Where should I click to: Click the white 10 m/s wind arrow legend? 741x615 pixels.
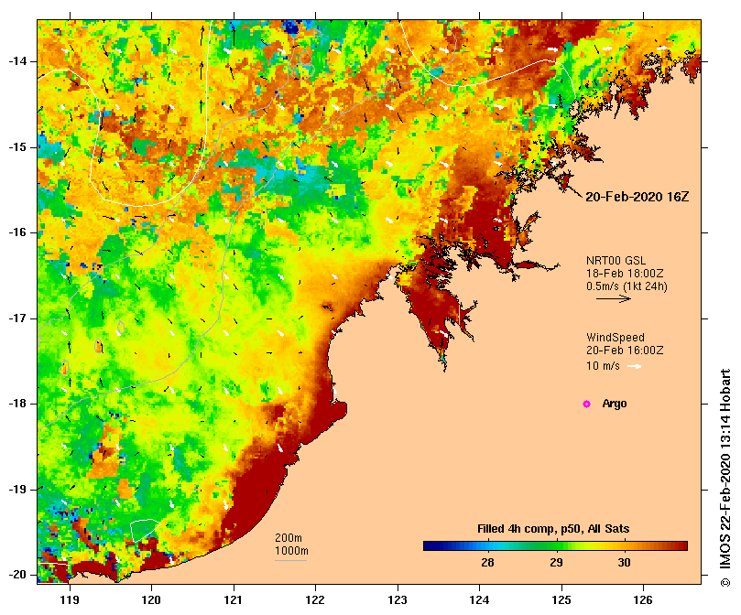634,366
